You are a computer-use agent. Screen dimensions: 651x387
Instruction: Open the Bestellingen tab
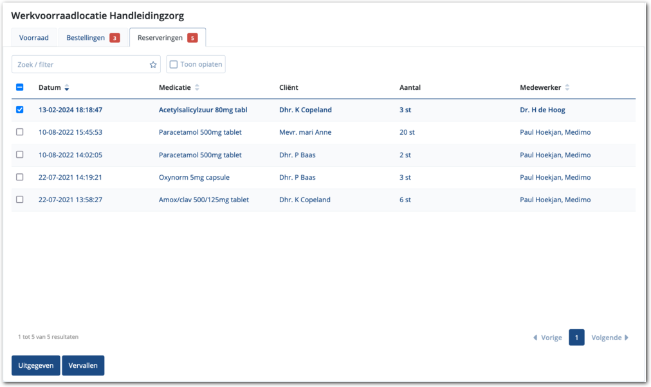click(x=86, y=38)
